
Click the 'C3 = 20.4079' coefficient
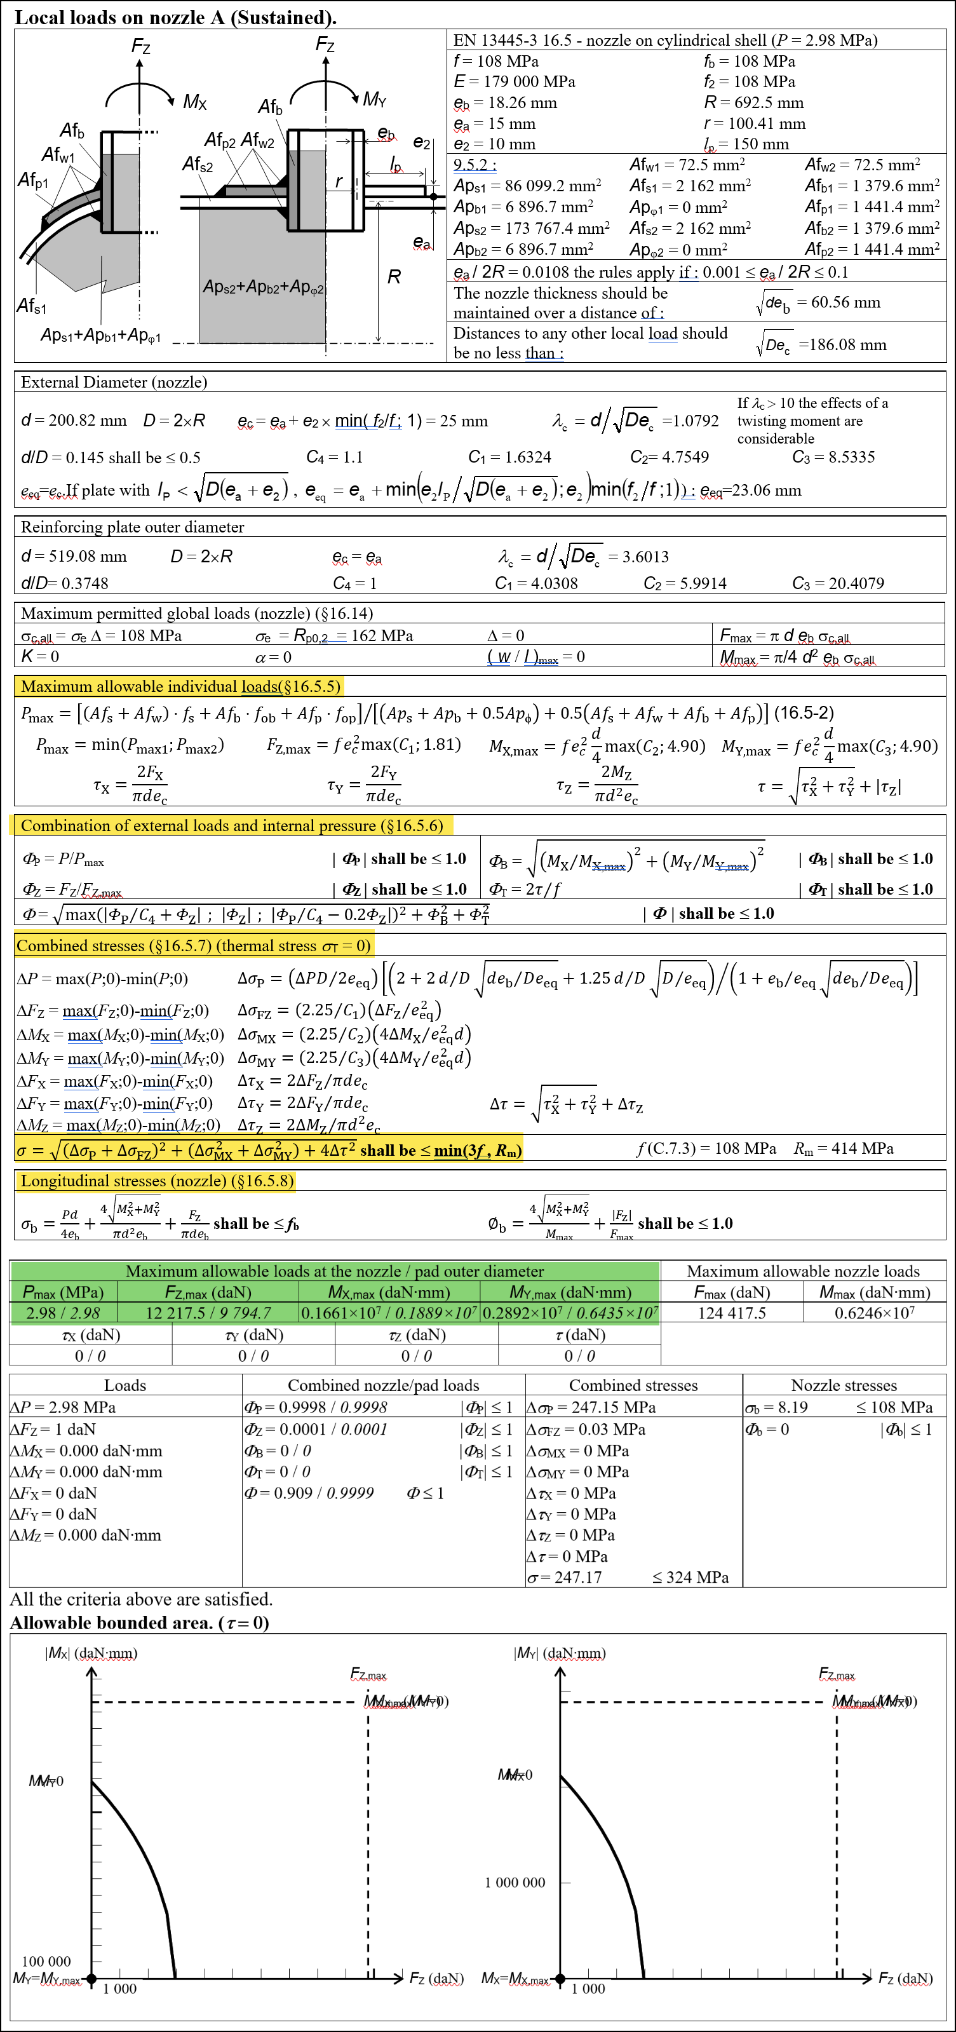pos(838,584)
